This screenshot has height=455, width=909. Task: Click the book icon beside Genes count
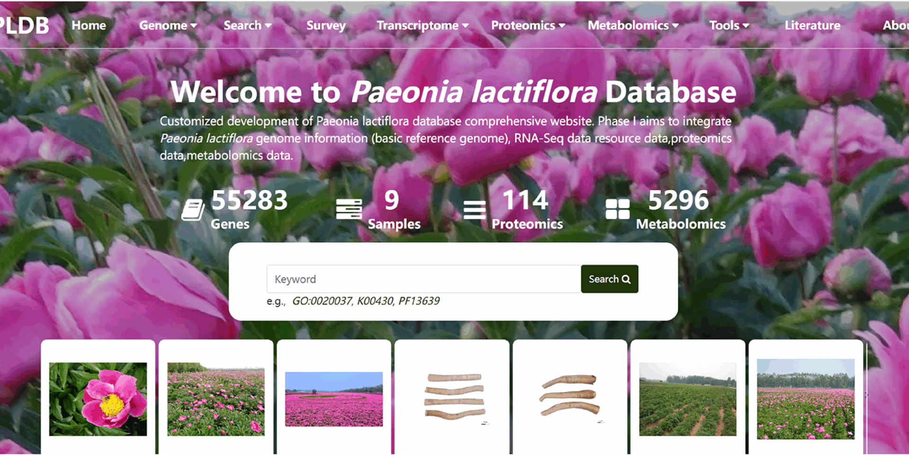pyautogui.click(x=193, y=210)
